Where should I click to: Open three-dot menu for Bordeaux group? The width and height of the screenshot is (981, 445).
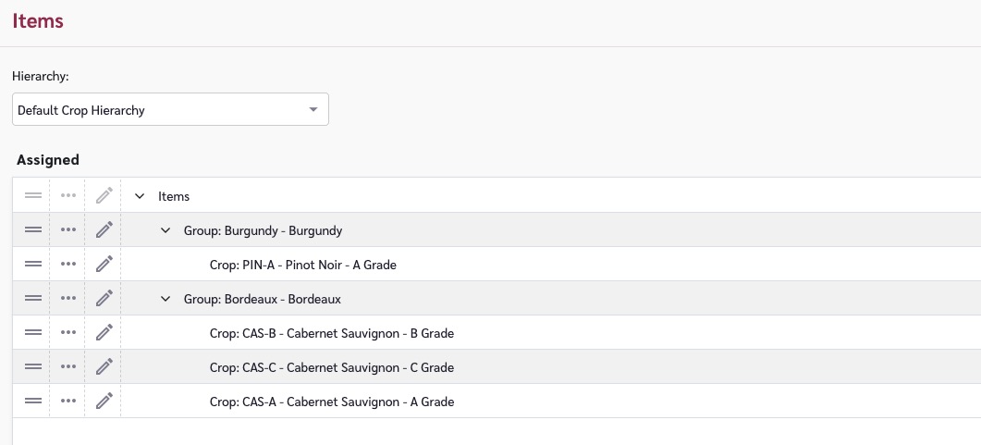click(67, 299)
